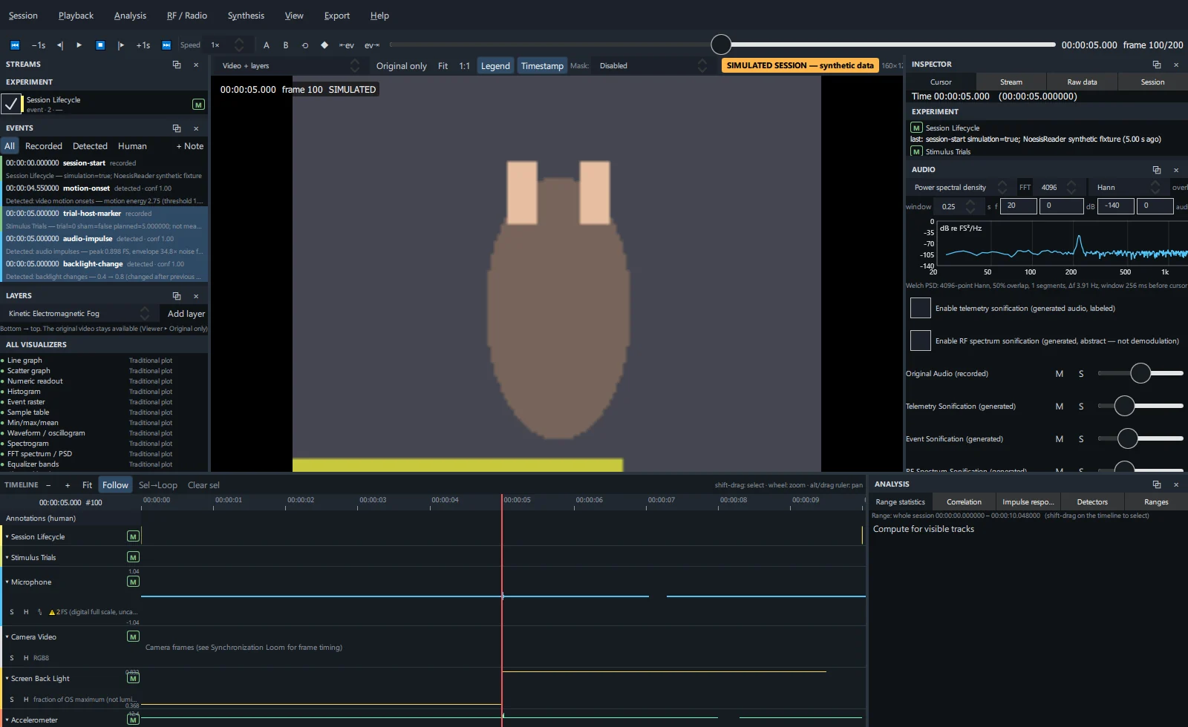This screenshot has width=1188, height=727.
Task: Switch to the Raw data inspector tab
Action: (1082, 82)
